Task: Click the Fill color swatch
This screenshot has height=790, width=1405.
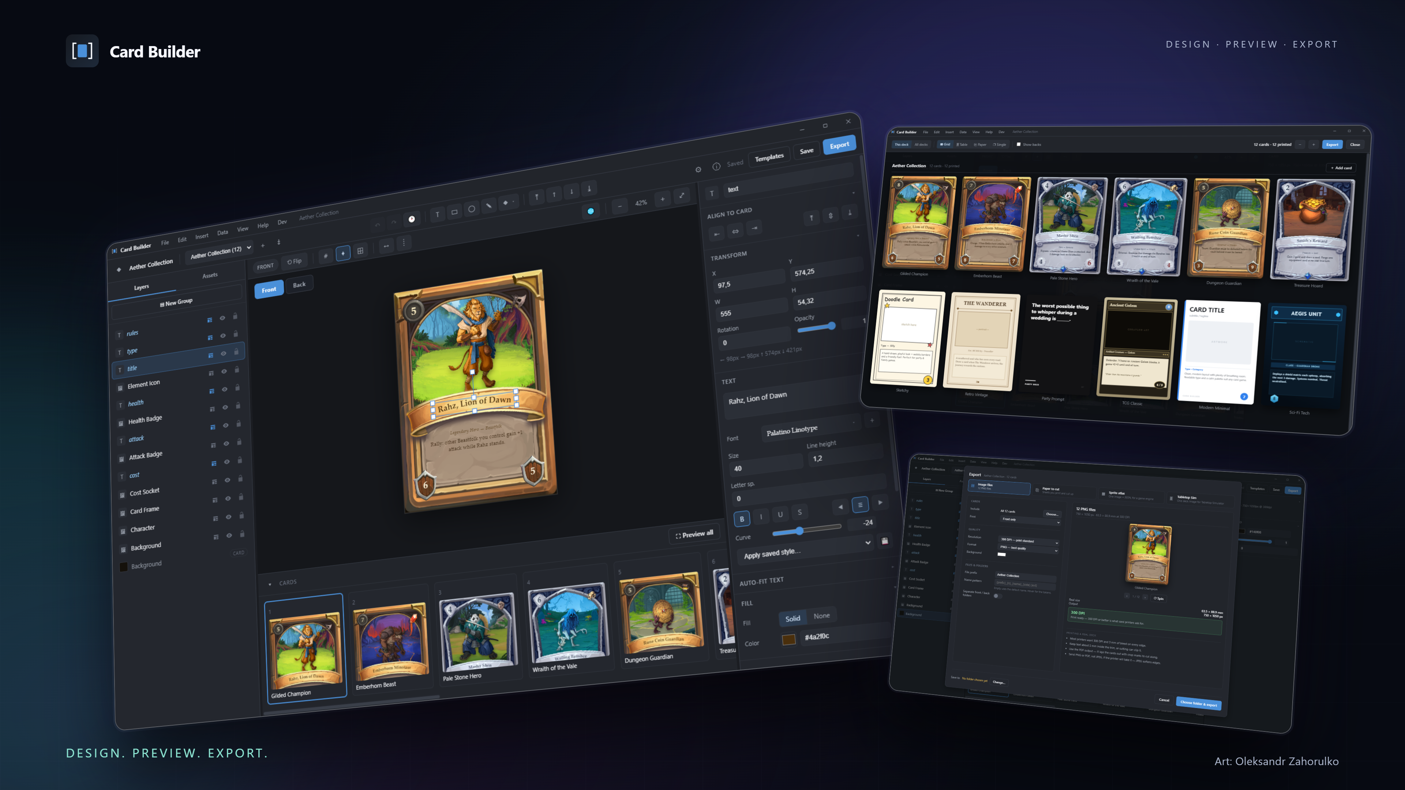Action: click(x=789, y=640)
